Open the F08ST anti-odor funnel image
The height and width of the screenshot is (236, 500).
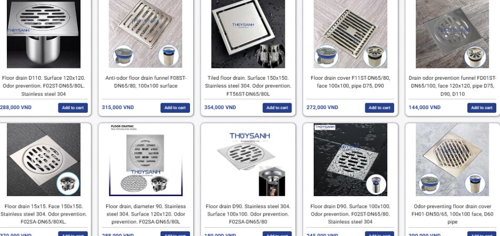[x=145, y=34]
